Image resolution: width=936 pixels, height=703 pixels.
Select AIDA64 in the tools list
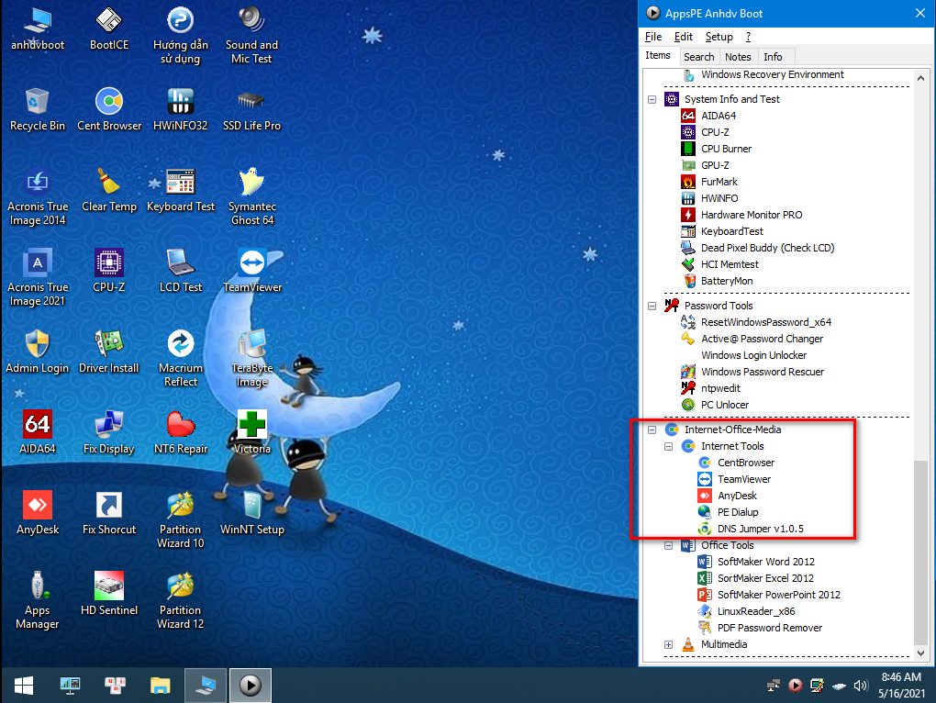(719, 116)
